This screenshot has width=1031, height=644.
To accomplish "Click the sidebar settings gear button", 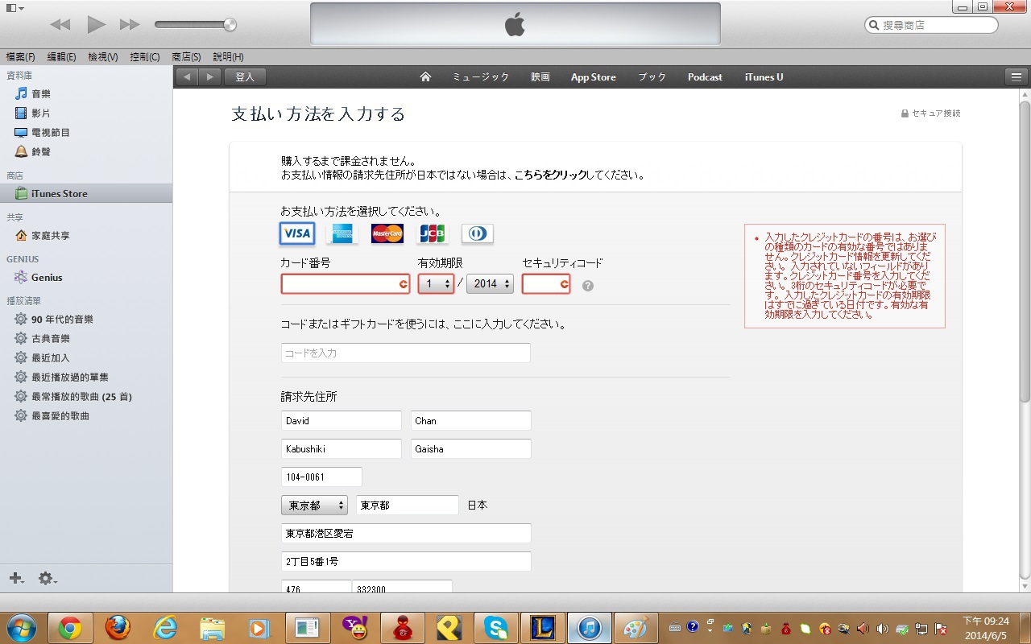I will click(x=47, y=578).
